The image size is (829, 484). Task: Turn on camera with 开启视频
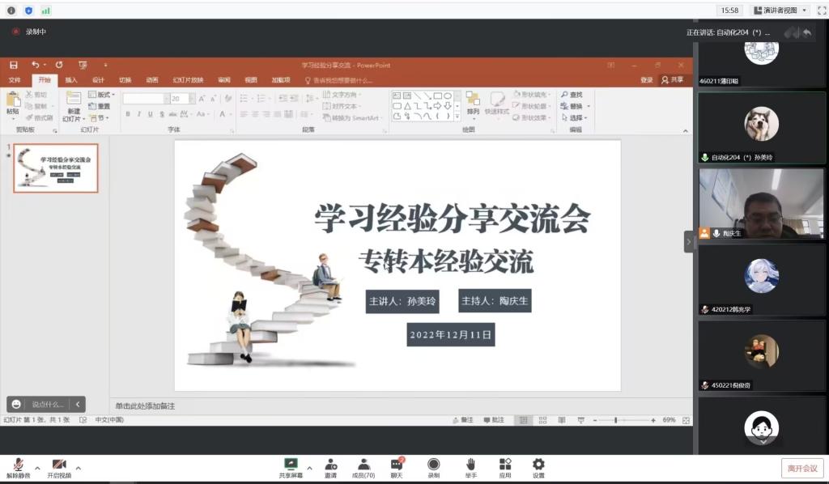58,468
